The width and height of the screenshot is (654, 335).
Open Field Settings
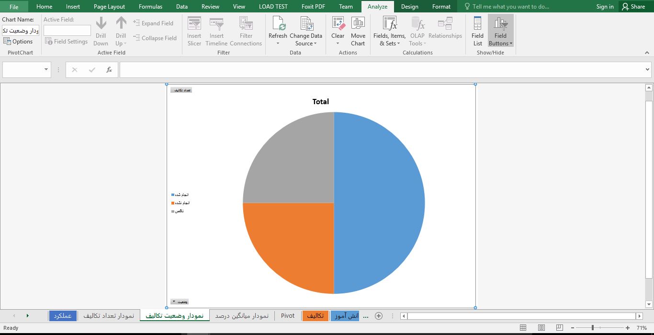click(x=66, y=42)
